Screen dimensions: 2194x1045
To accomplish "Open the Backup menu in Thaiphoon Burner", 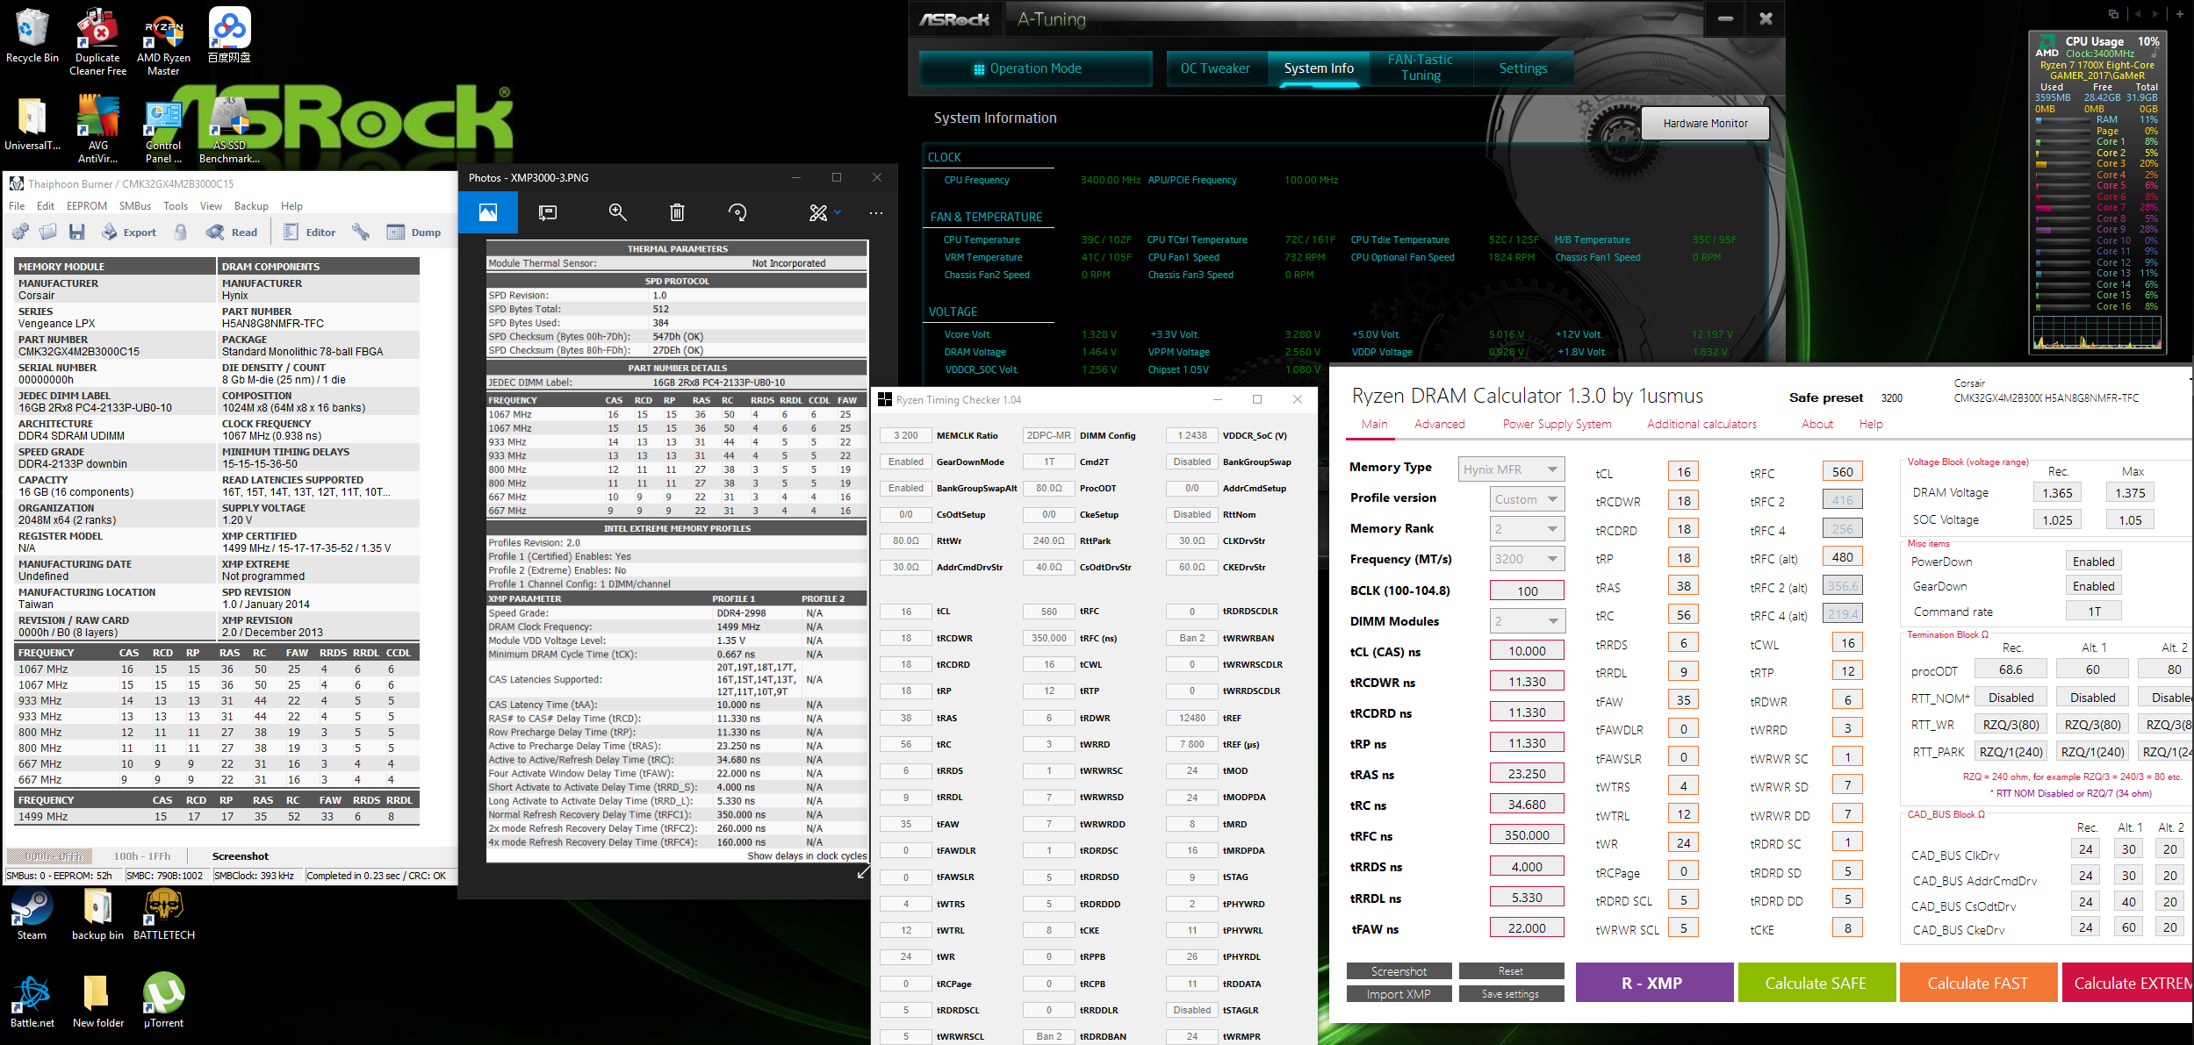I will 251,206.
